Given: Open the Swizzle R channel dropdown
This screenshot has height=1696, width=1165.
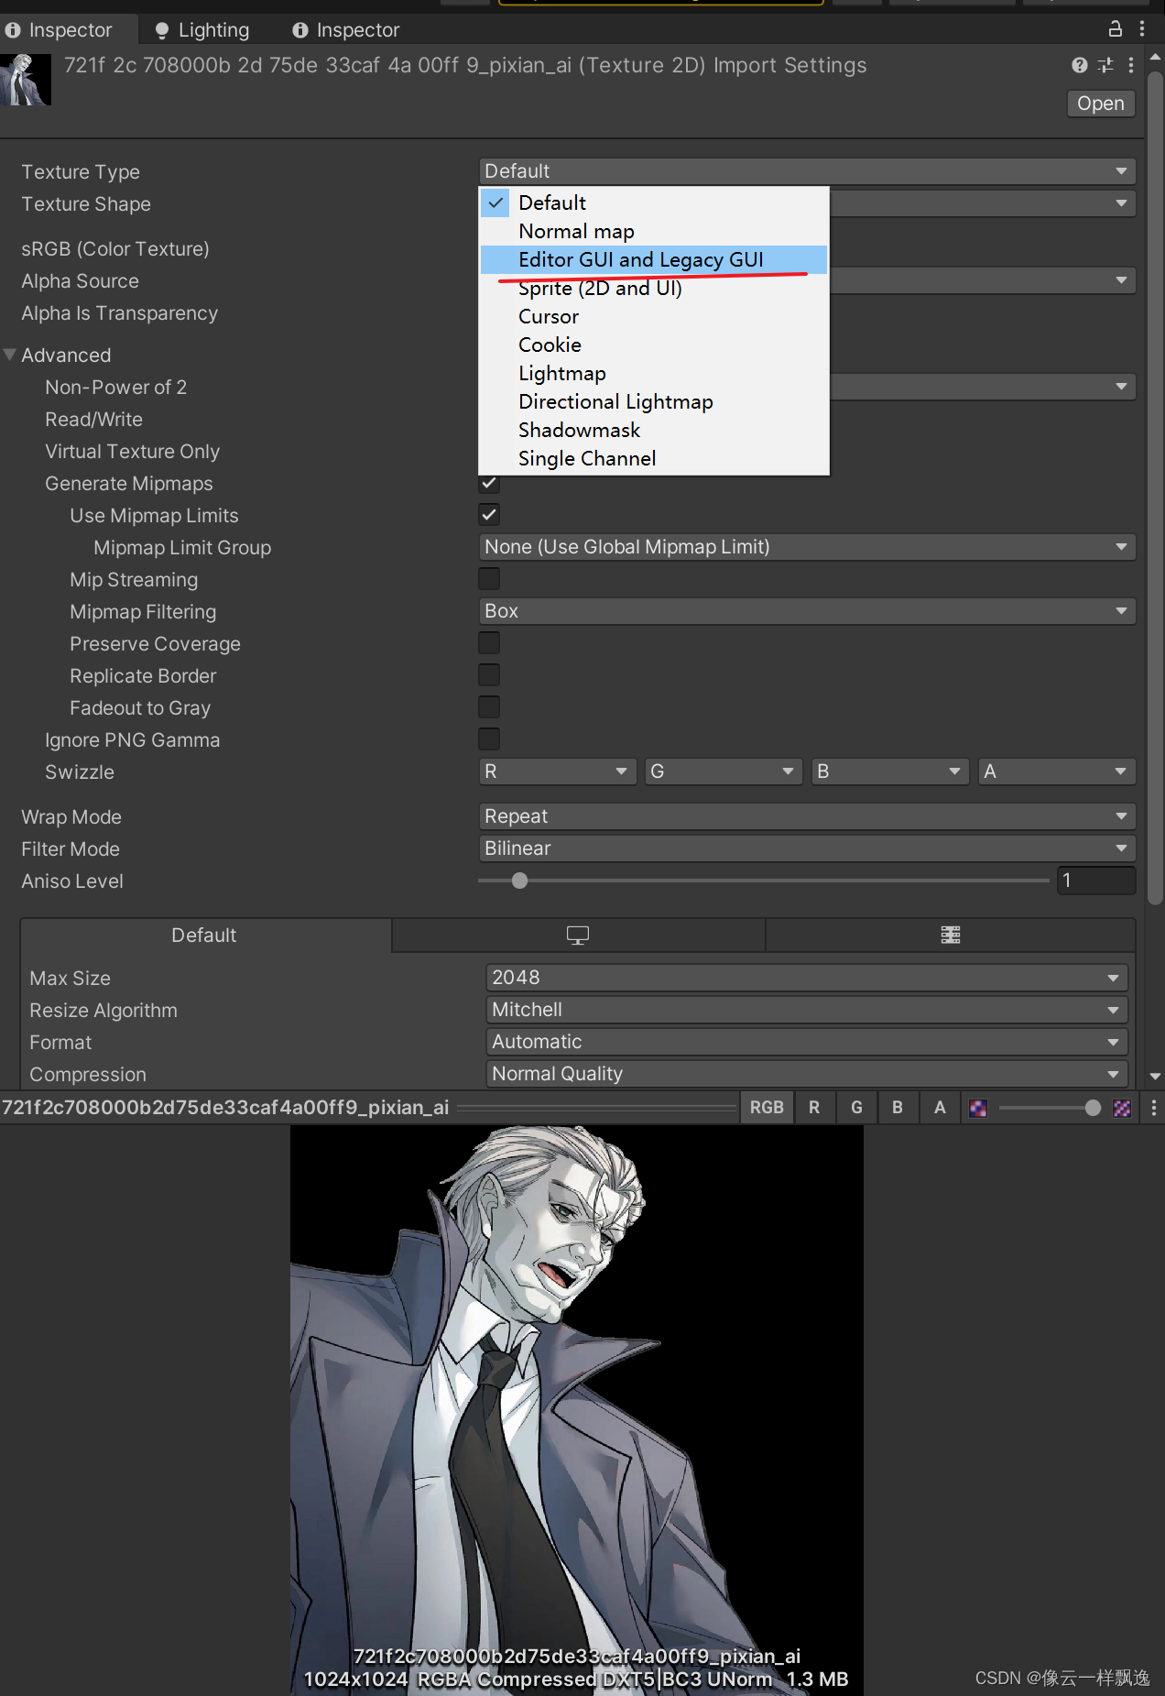Looking at the screenshot, I should pyautogui.click(x=557, y=771).
